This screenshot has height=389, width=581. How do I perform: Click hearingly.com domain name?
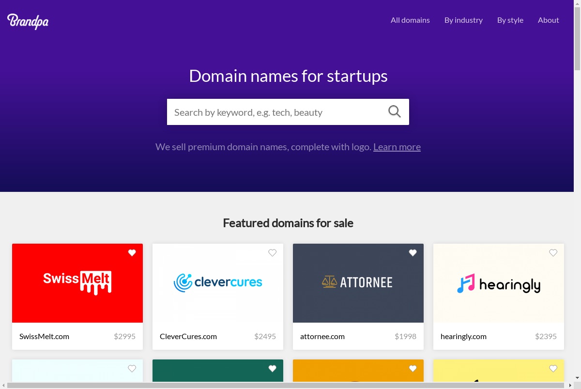(x=463, y=337)
